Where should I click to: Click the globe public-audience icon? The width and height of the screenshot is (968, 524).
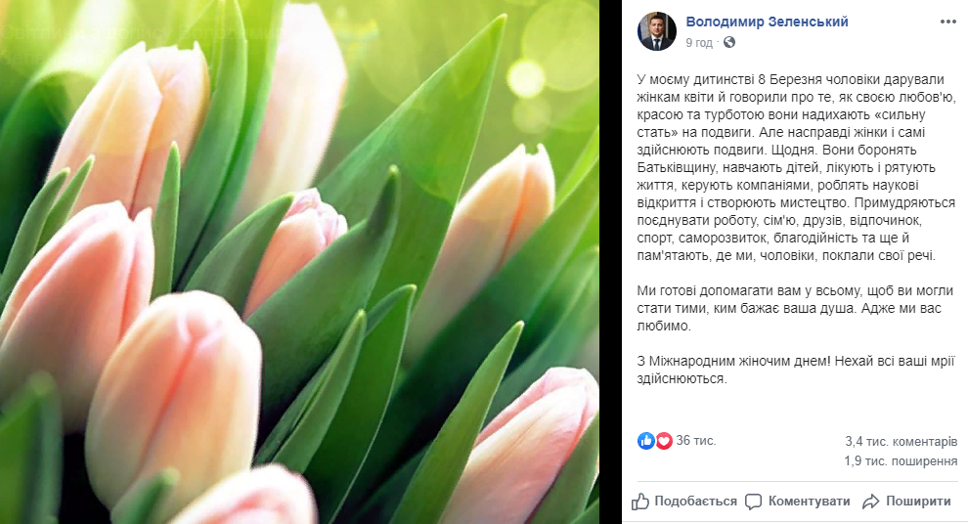coord(729,43)
